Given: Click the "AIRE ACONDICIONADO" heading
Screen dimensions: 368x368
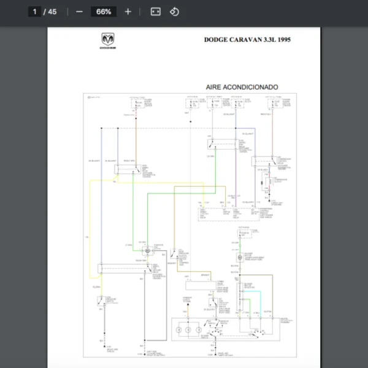Looking at the screenshot, I should tap(242, 87).
